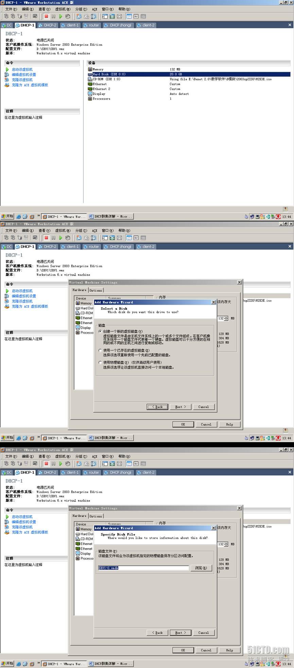Open 分组(T) menu in window without open dialogs
Viewport: 294px width, 668px height.
(x=81, y=9)
